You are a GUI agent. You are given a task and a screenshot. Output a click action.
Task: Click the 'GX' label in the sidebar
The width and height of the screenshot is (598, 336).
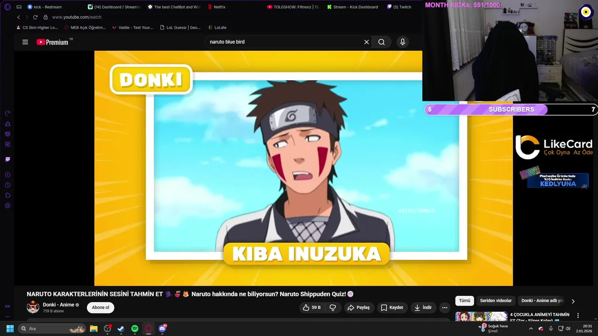(7, 307)
